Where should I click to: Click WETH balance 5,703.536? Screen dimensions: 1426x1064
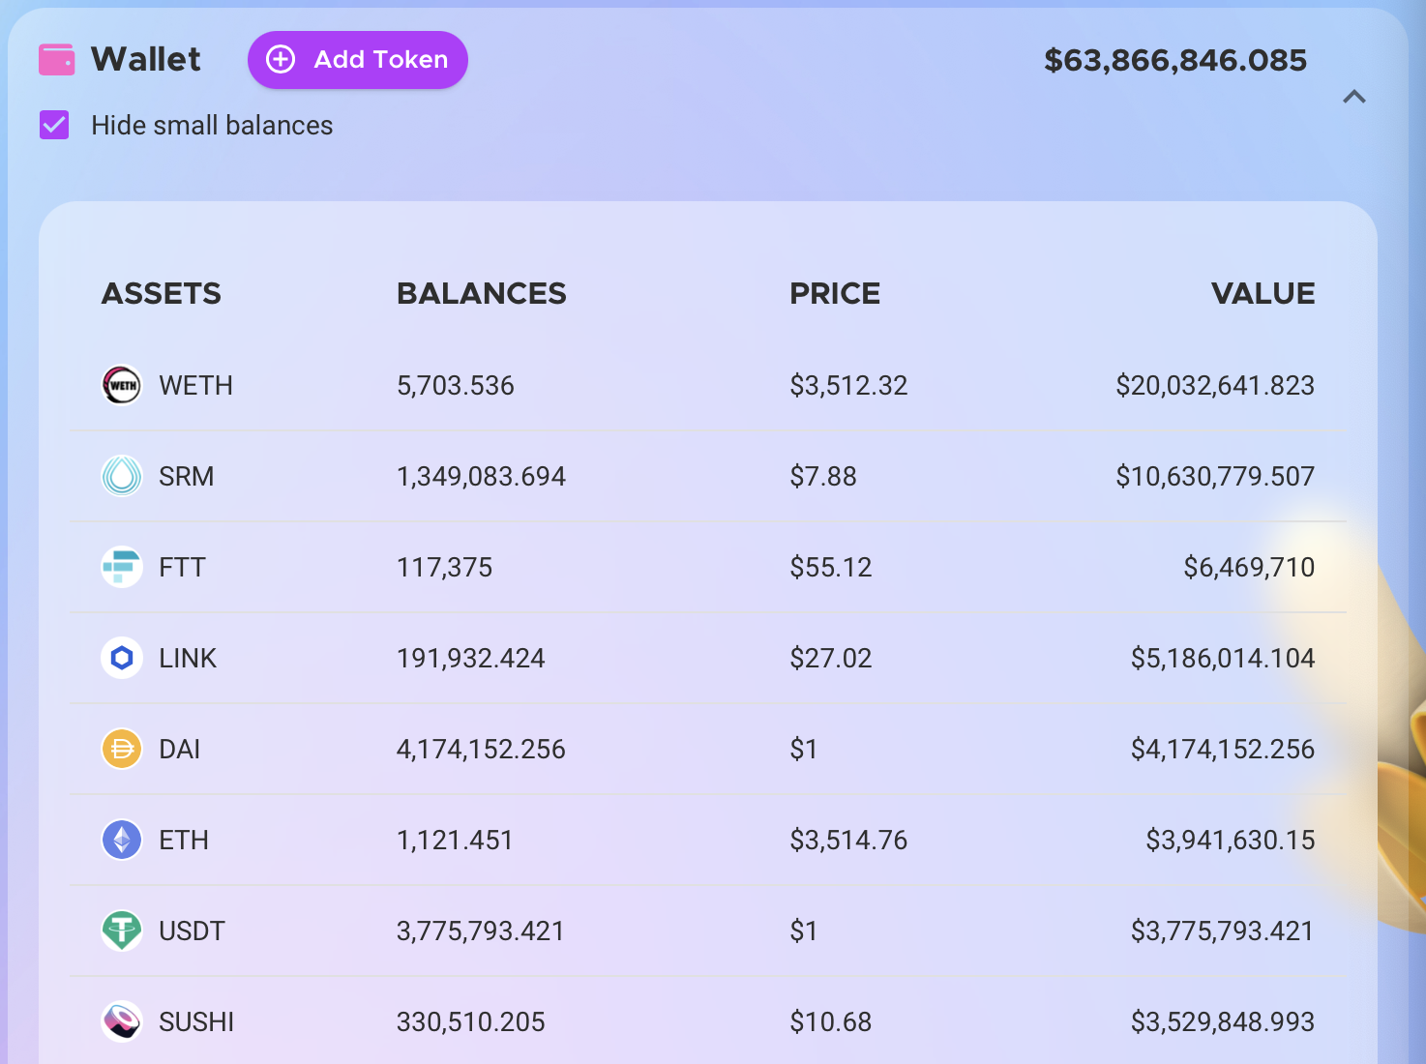(456, 385)
